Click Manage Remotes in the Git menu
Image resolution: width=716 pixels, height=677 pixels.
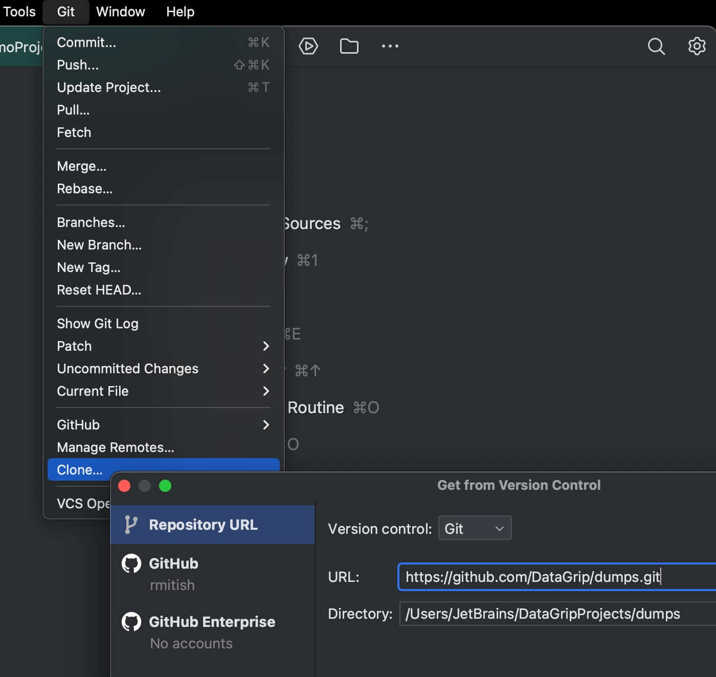pyautogui.click(x=115, y=447)
